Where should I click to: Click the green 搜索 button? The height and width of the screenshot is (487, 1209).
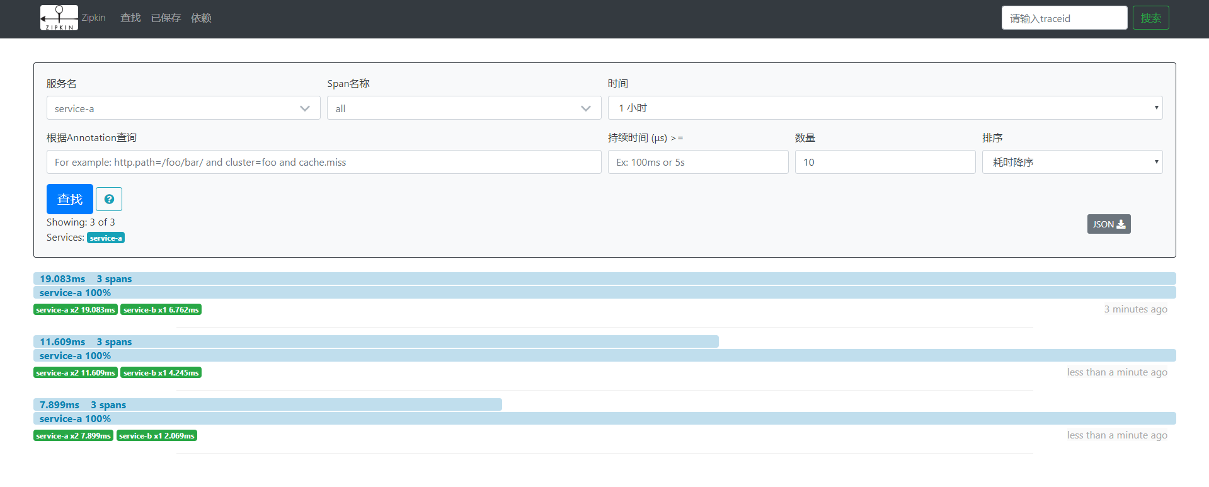1150,18
